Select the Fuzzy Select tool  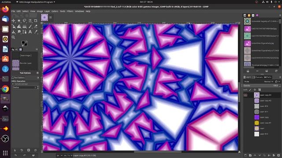click(x=30, y=21)
